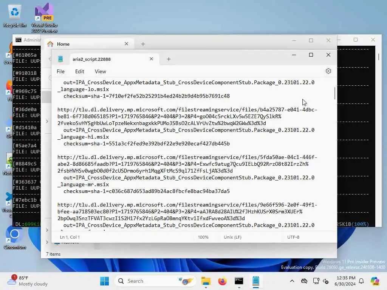Minimize the Notepad window
The height and width of the screenshot is (290, 387).
pos(294,55)
